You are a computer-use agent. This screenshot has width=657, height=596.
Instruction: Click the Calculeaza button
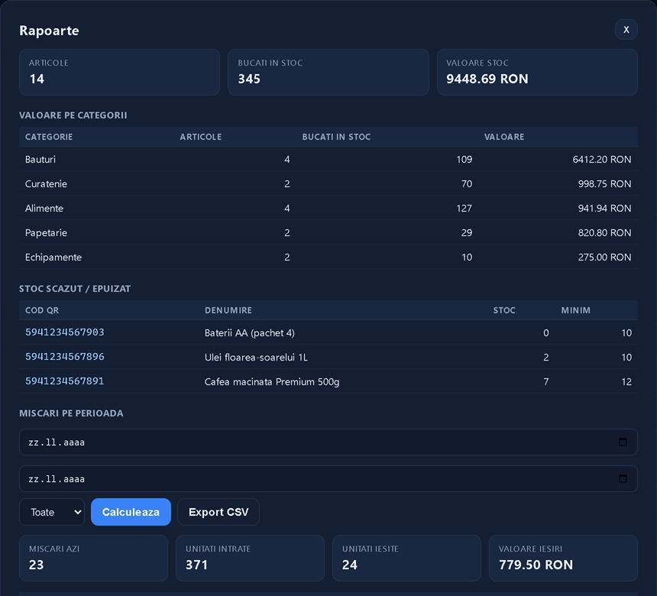pos(131,512)
